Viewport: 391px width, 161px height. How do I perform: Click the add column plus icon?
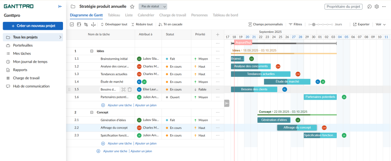[x=218, y=34]
